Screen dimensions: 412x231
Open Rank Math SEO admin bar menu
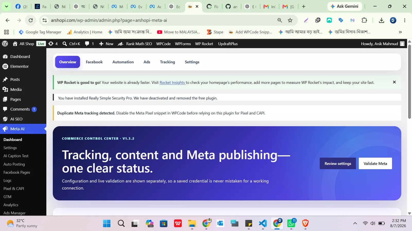[x=135, y=44]
